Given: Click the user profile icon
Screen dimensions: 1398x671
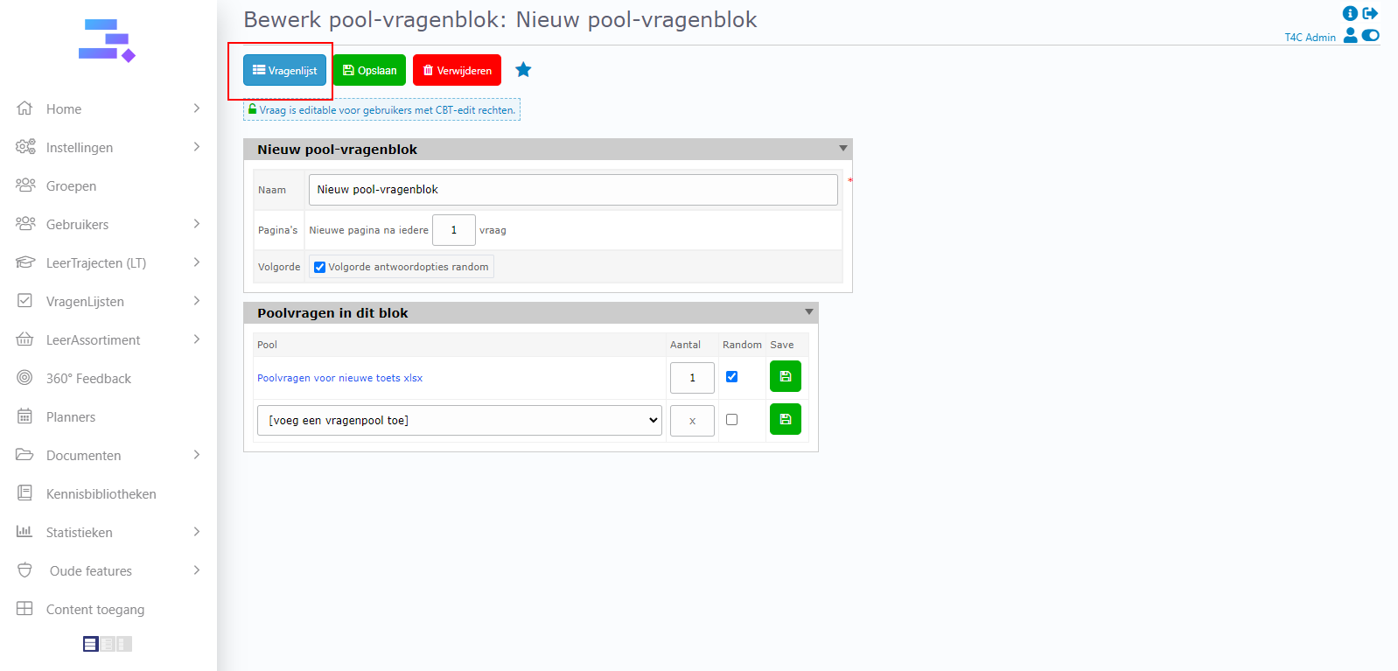Looking at the screenshot, I should pos(1350,36).
